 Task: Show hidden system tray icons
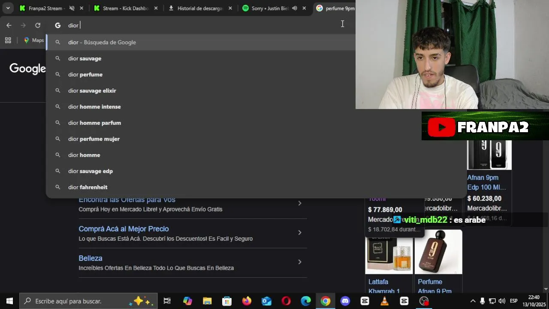tap(473, 301)
